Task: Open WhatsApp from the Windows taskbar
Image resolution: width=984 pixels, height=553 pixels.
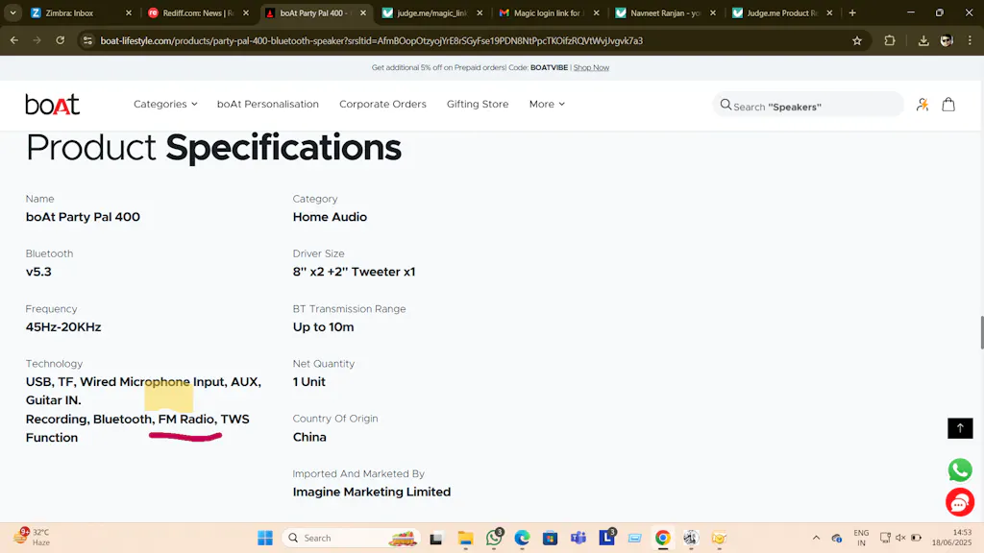Action: point(494,538)
